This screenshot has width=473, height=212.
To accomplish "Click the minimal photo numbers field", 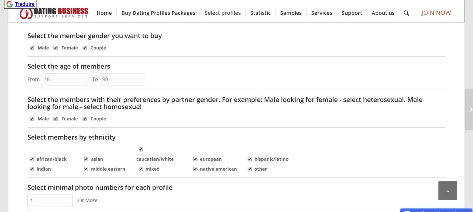I will [x=50, y=201].
